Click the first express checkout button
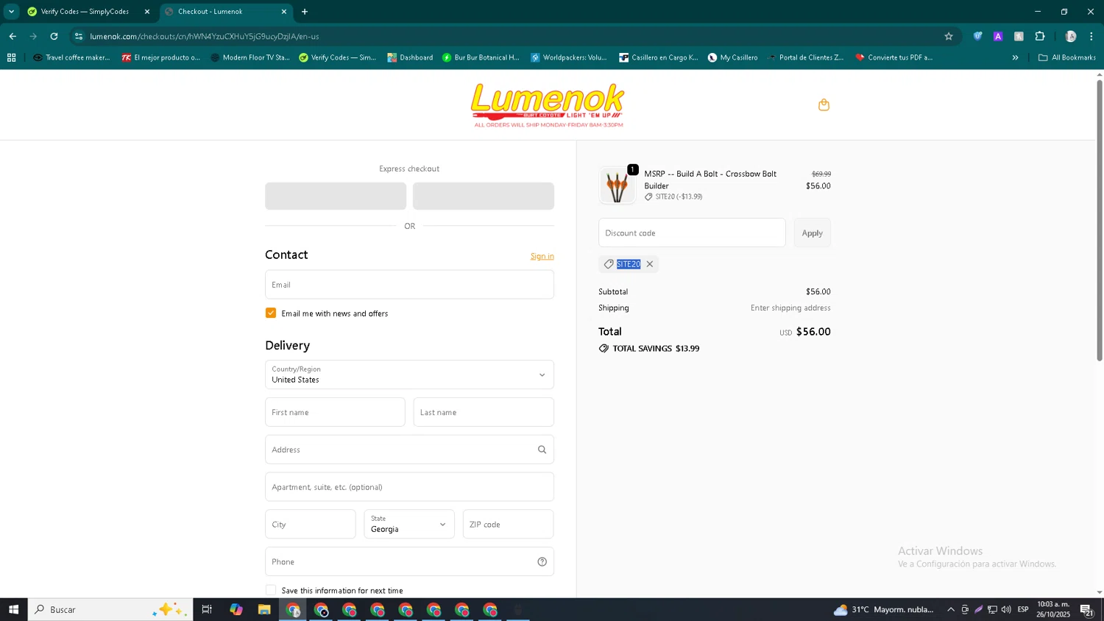The height and width of the screenshot is (621, 1104). [336, 196]
